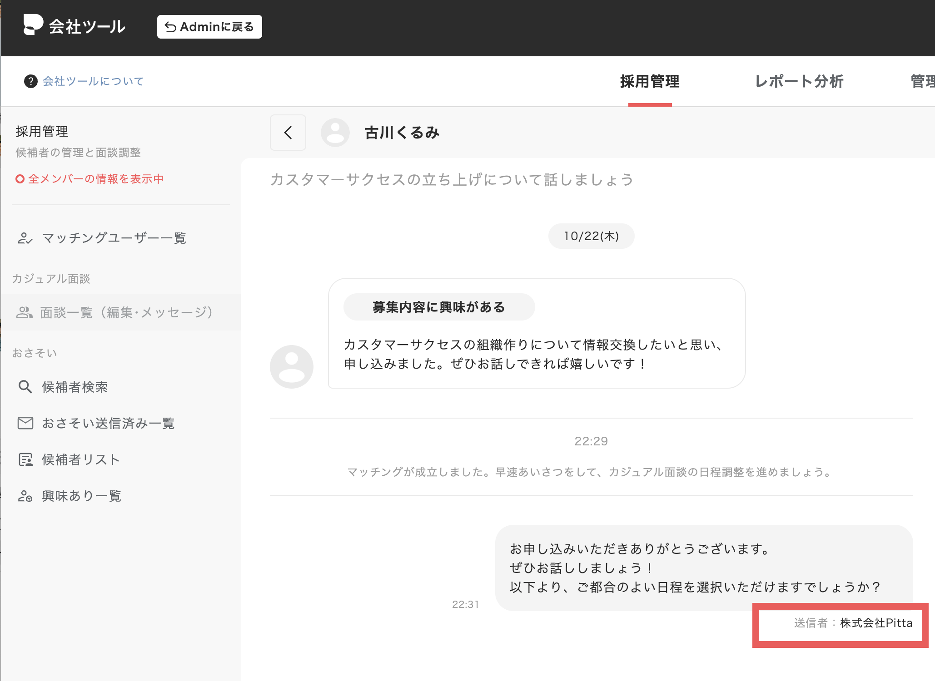Click the 採用管理 sidebar heading
This screenshot has height=681, width=935.
pos(42,132)
